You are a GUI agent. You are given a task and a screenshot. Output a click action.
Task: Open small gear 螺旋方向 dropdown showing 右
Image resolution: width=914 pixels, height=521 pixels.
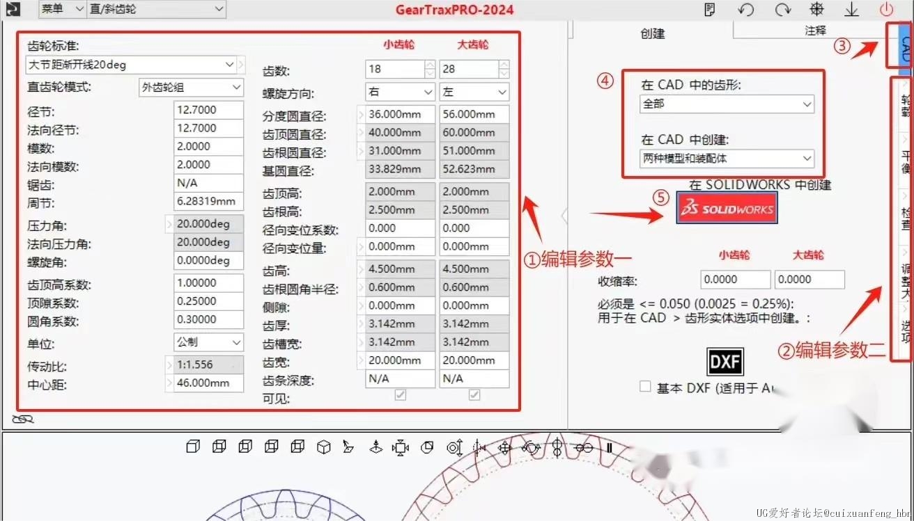pyautogui.click(x=400, y=92)
